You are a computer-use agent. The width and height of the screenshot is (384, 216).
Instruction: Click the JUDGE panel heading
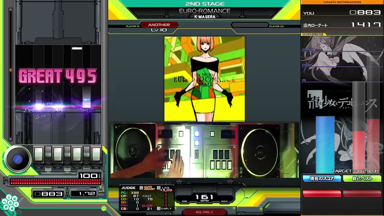pyautogui.click(x=128, y=188)
